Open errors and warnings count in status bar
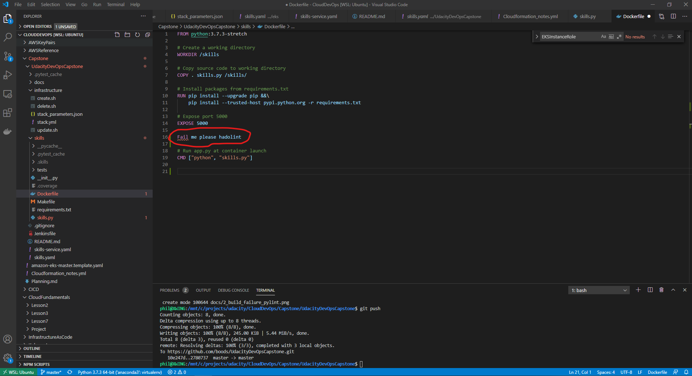Viewport: 692px width, 376px height. coord(177,372)
